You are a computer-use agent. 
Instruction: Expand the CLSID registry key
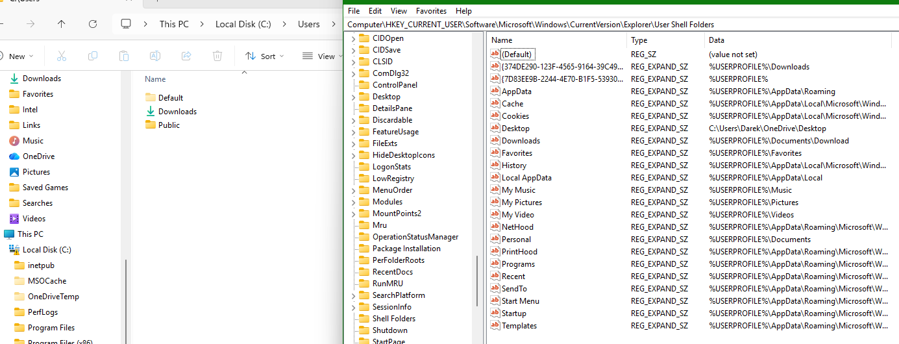(354, 62)
